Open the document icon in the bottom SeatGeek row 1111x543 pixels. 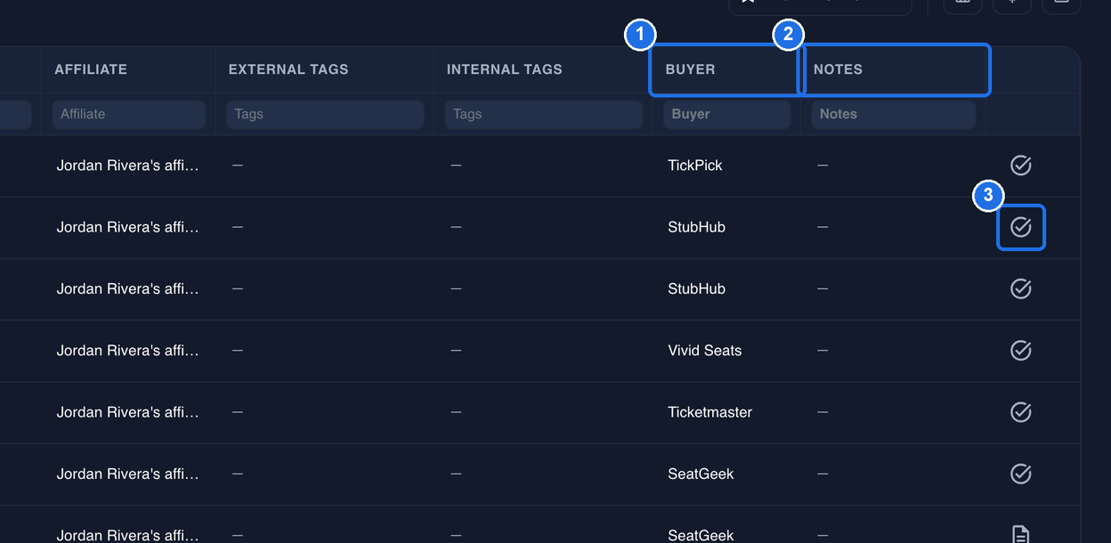pyautogui.click(x=1020, y=535)
